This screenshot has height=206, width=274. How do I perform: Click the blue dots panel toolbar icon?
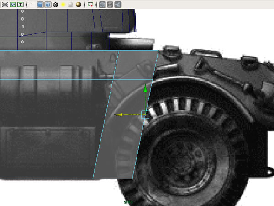click(13, 5)
